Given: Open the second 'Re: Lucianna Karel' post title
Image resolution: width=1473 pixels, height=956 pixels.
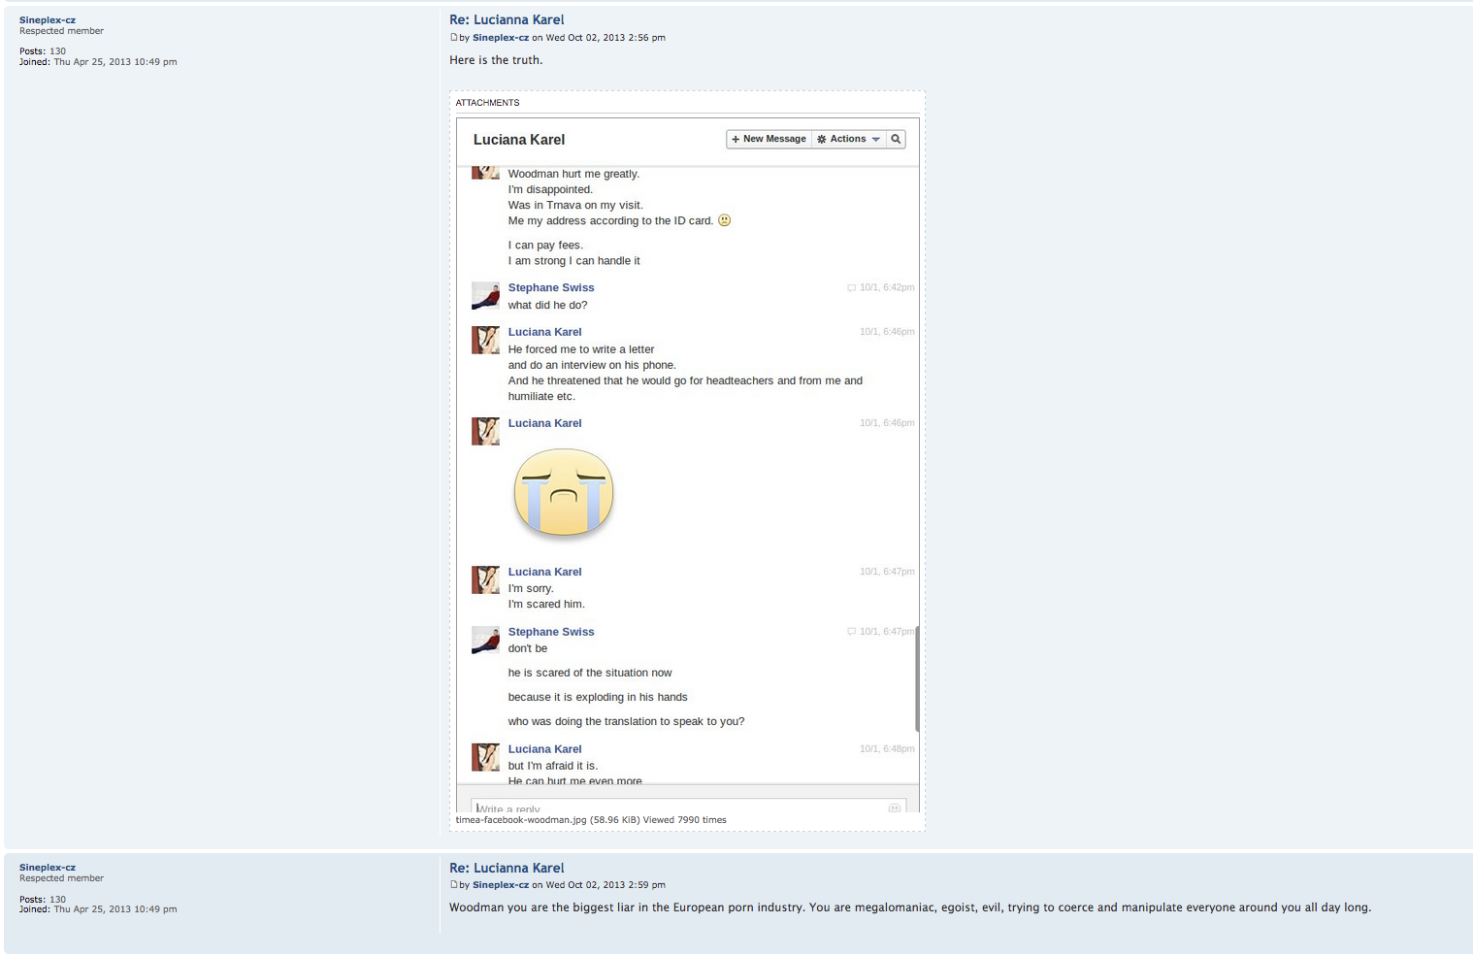Looking at the screenshot, I should (x=507, y=868).
